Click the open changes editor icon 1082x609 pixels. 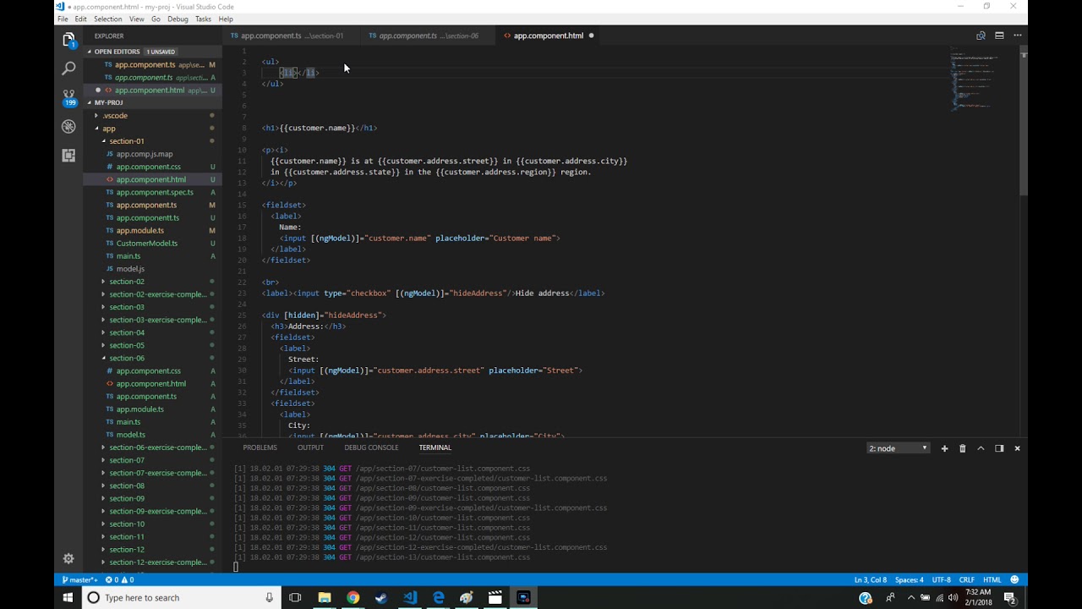[x=981, y=36]
